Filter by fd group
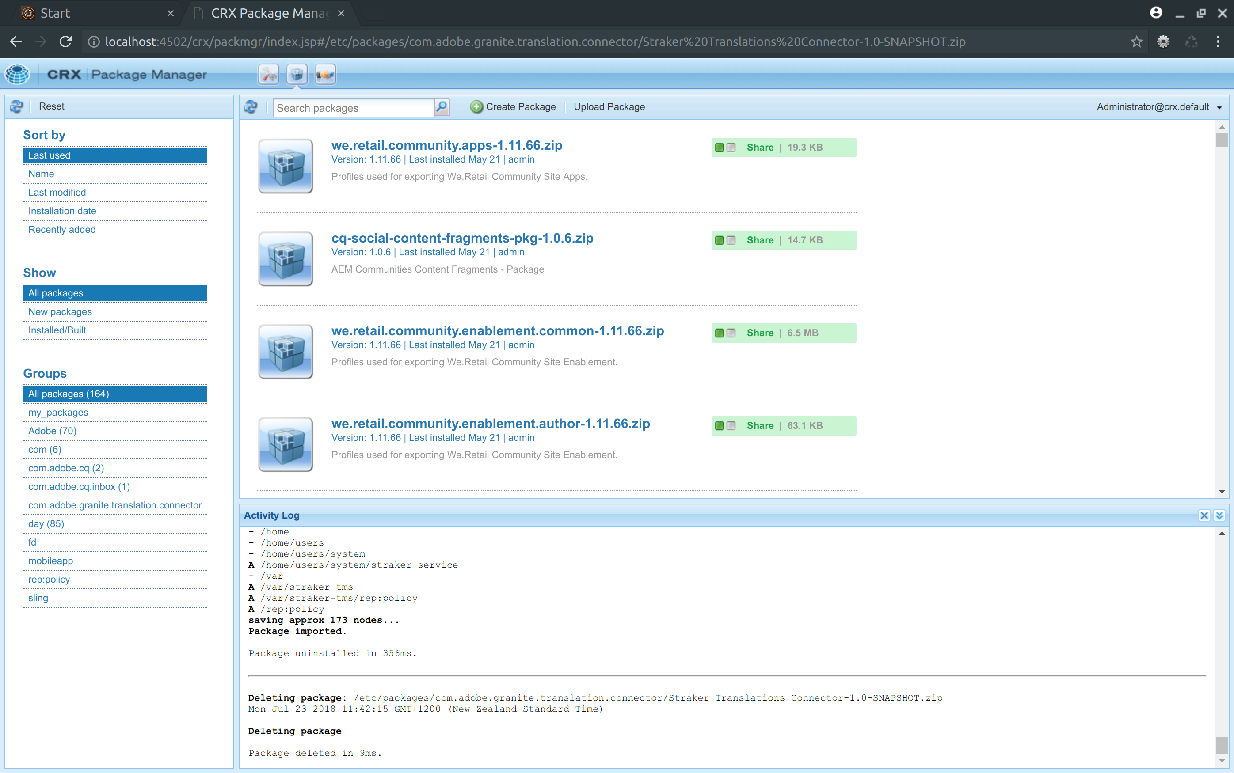 (115, 542)
